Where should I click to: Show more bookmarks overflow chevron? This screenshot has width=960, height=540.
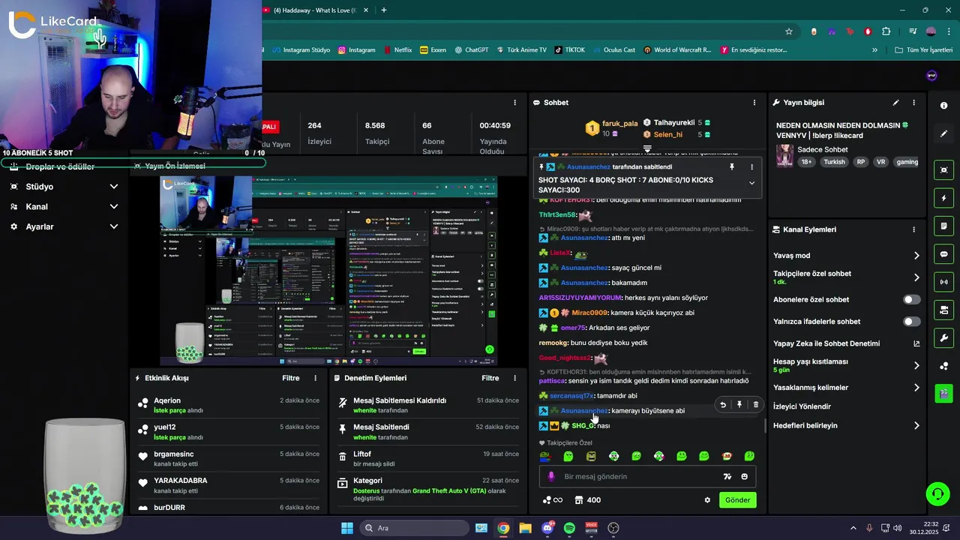point(874,50)
